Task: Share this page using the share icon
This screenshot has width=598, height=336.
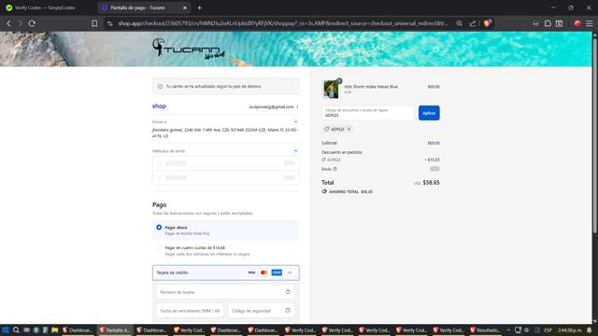Action: [x=473, y=23]
